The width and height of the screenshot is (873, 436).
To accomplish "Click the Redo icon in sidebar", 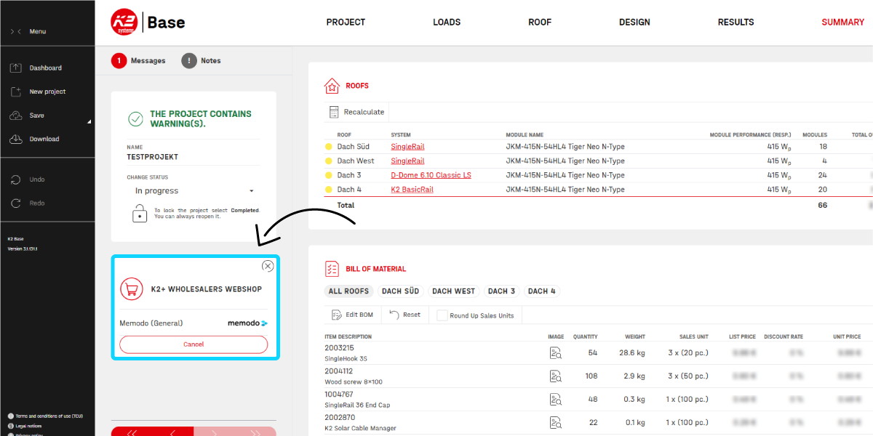I will [x=16, y=203].
